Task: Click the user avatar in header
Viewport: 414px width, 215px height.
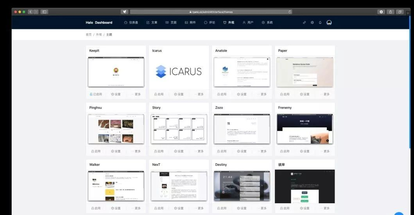Action: pos(329,22)
